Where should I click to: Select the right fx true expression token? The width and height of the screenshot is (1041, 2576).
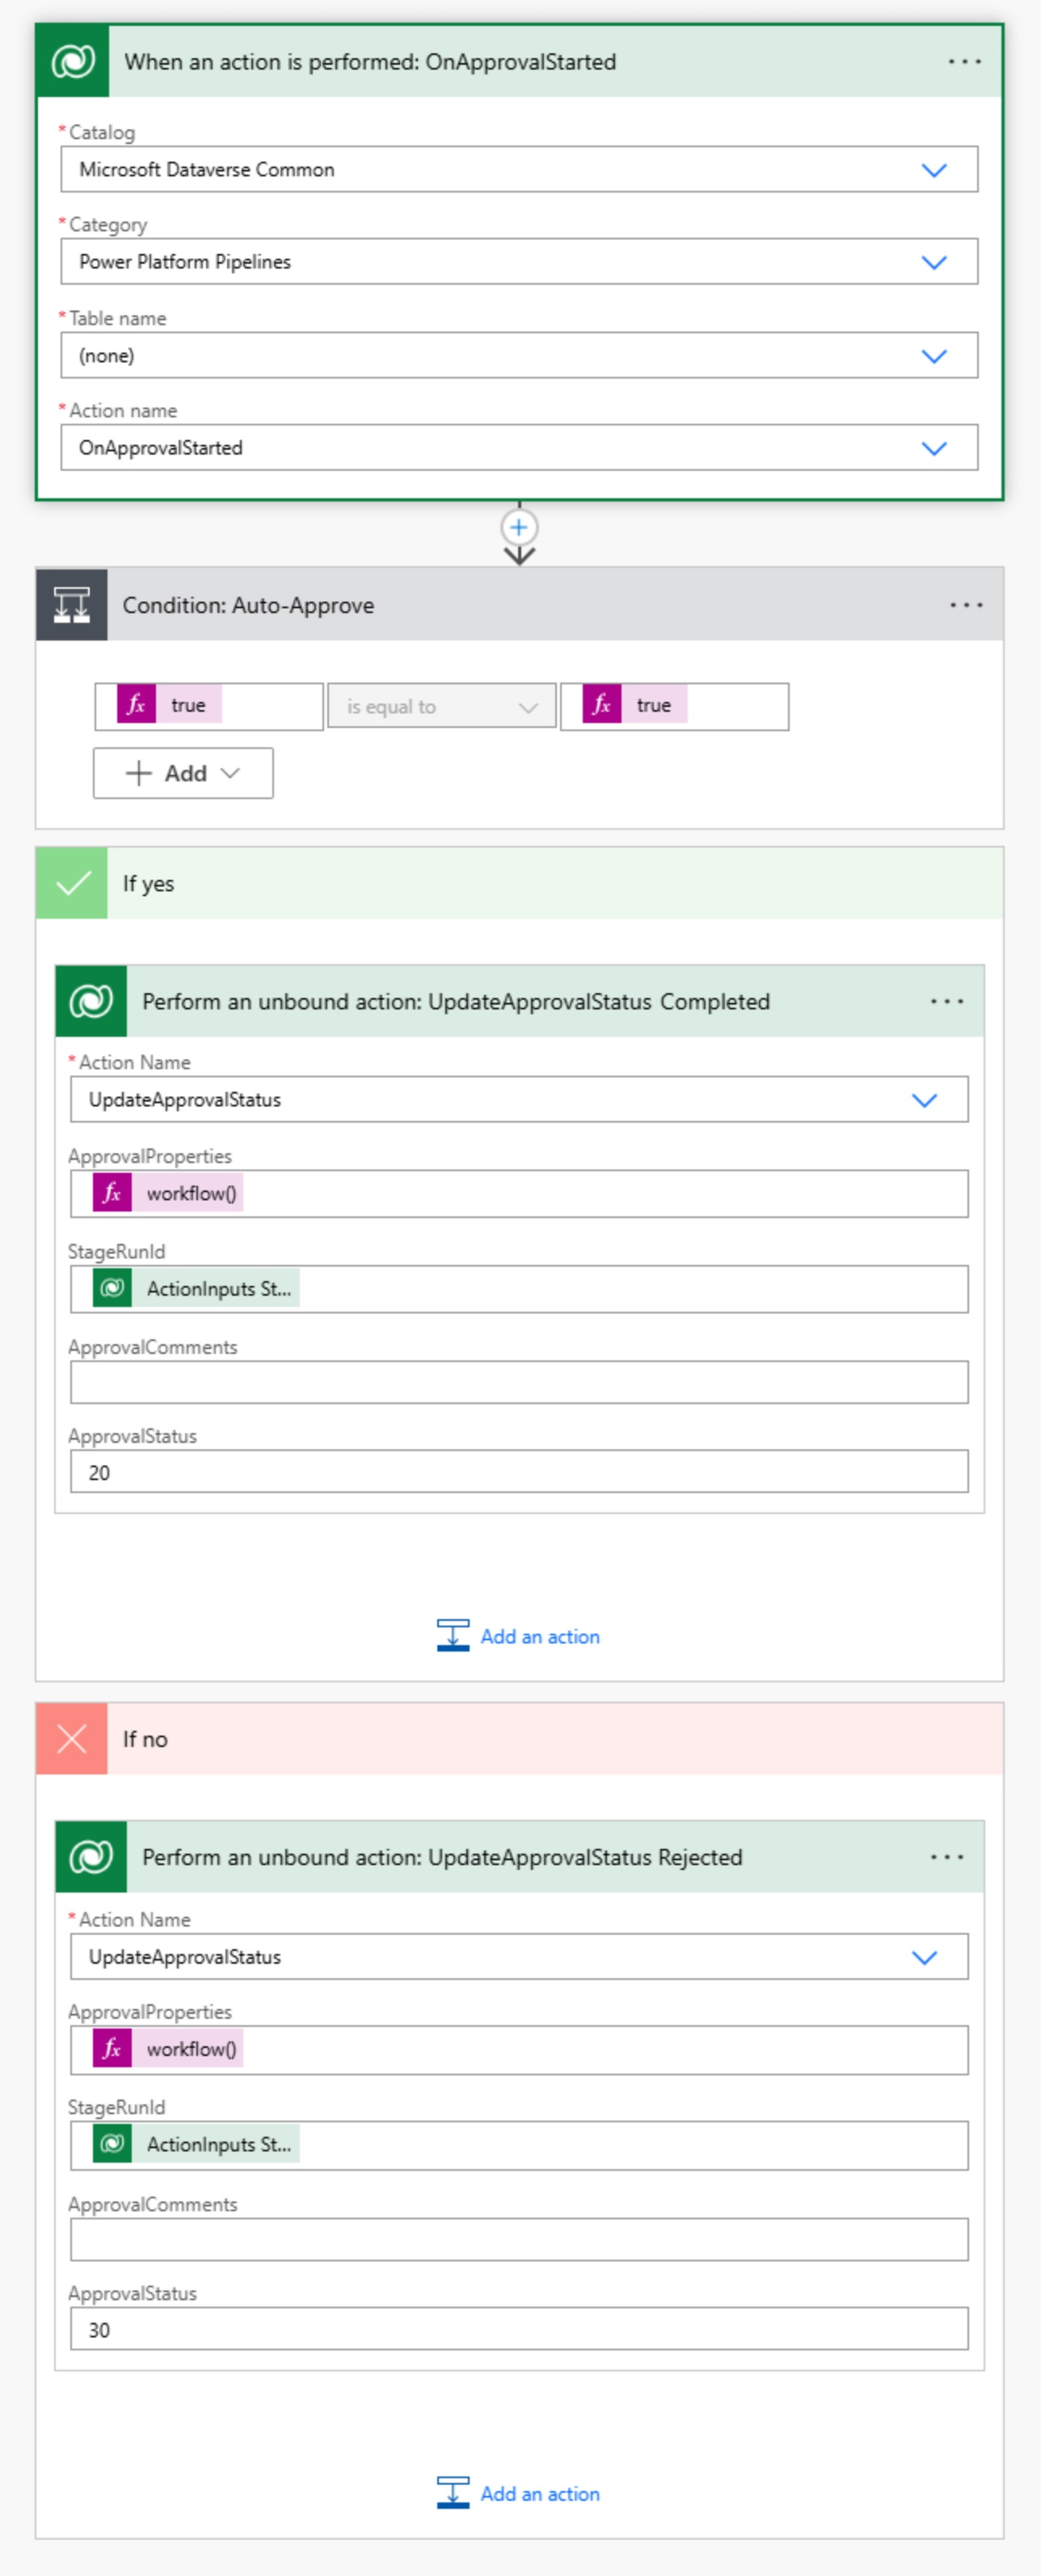pyautogui.click(x=634, y=705)
